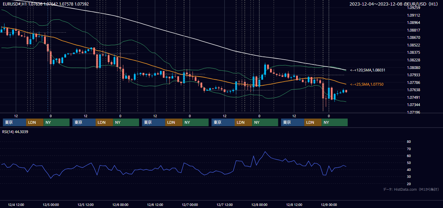Viewport: 443px width, 208px height.
Task: Click RSI scale value 20
Action: click(409, 184)
